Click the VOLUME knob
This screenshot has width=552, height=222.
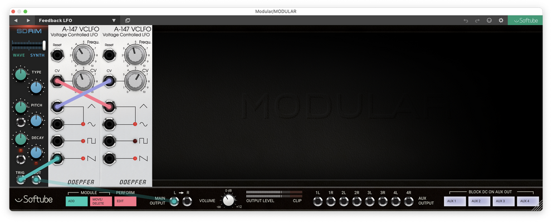228,200
